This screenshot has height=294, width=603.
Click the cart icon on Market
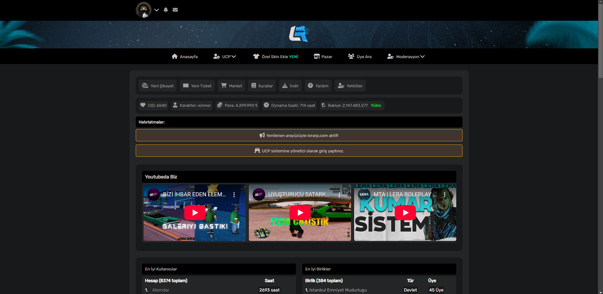click(223, 85)
